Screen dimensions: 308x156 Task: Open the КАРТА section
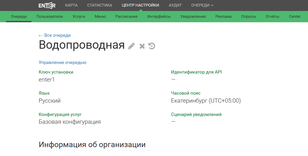71,5
